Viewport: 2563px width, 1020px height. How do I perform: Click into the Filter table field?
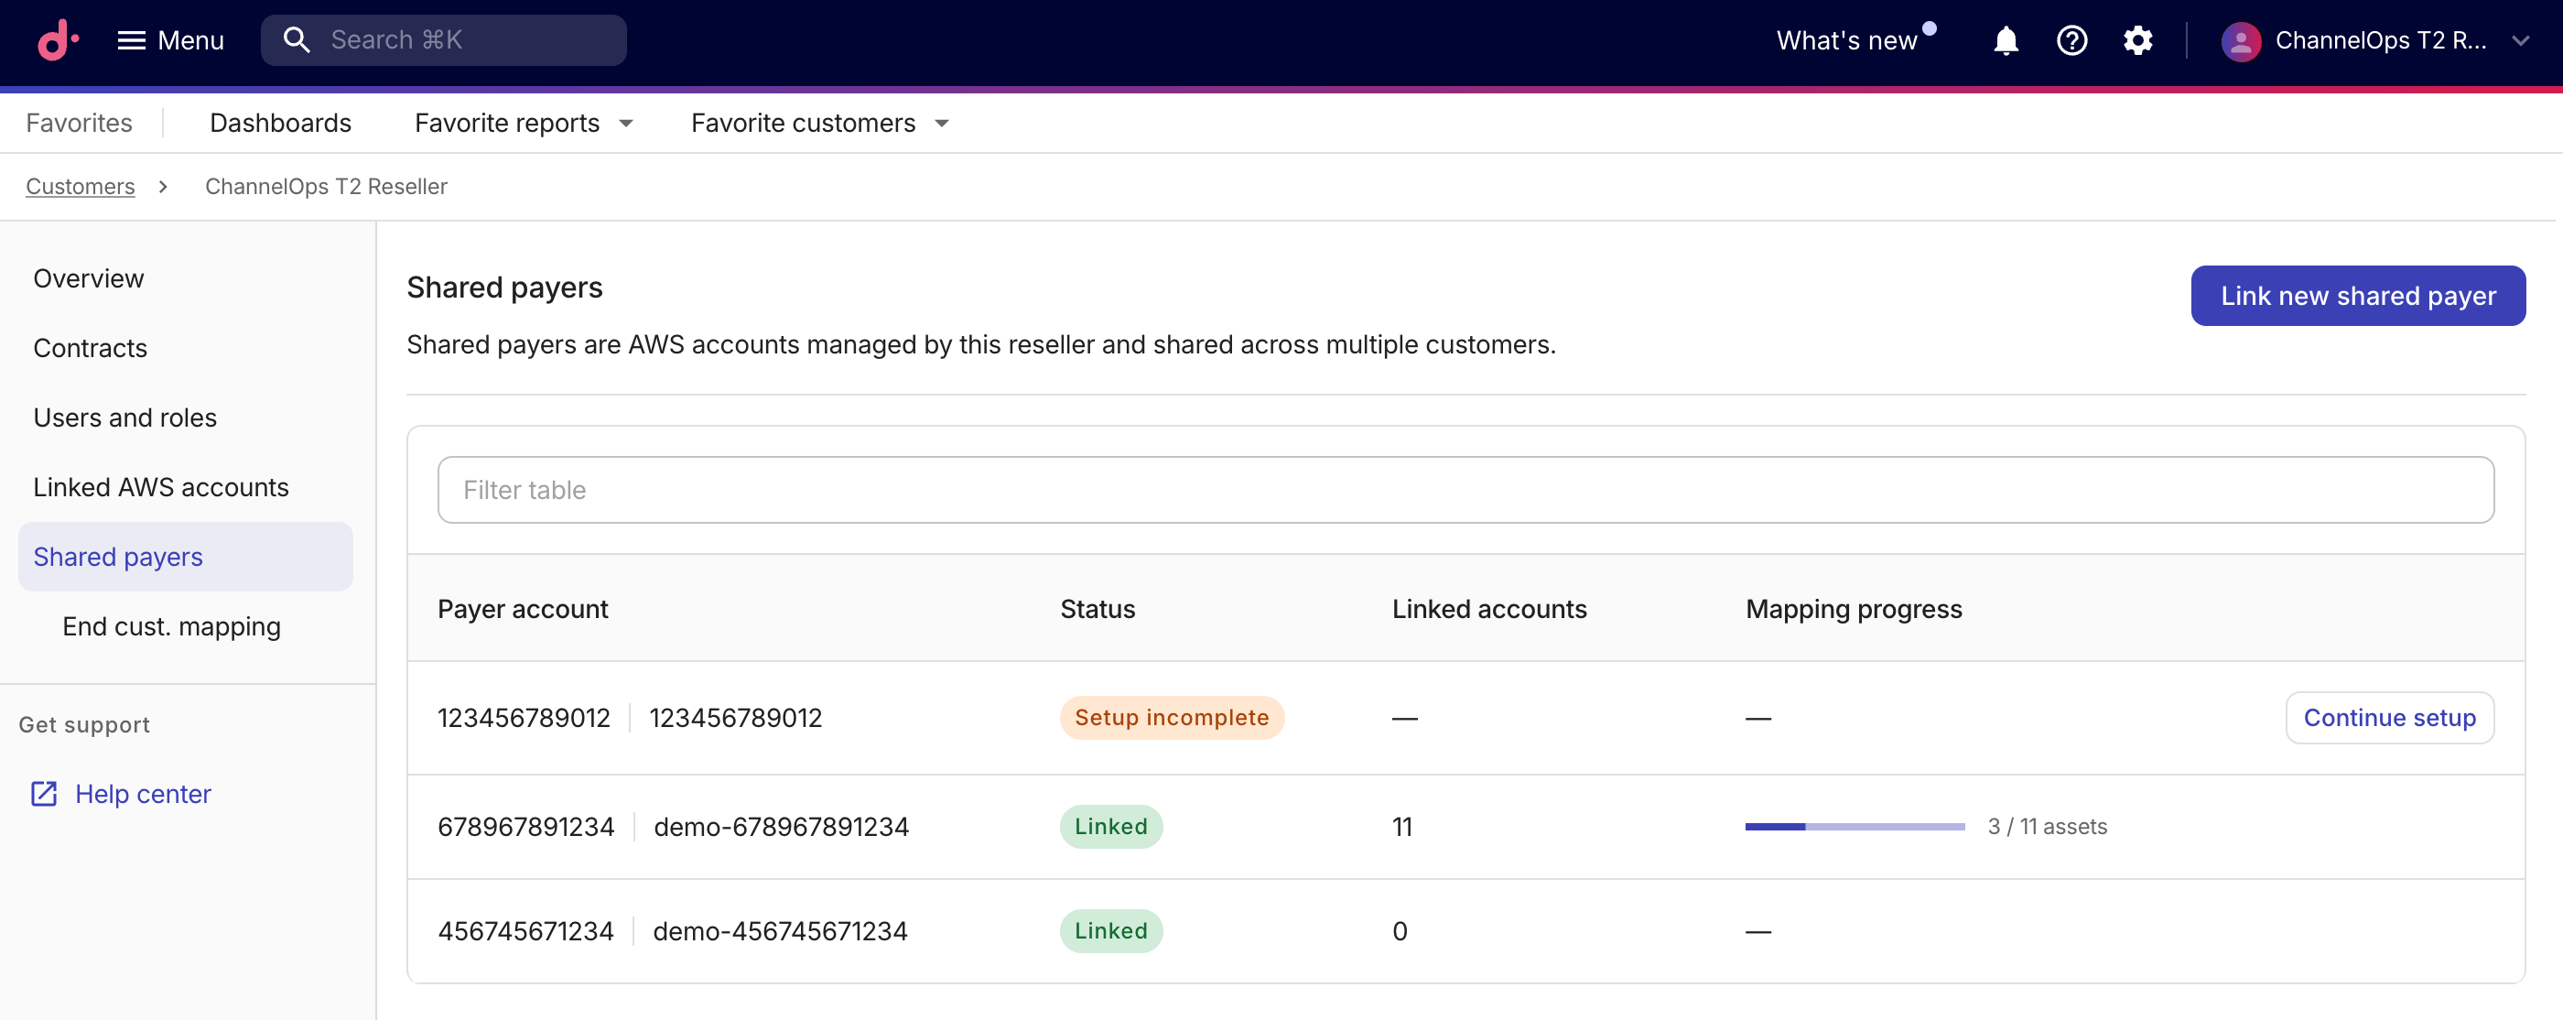pyautogui.click(x=1465, y=490)
